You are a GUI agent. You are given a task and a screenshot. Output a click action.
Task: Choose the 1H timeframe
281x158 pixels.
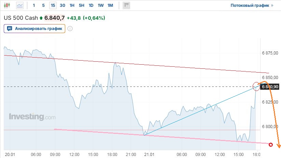coord(72,5)
